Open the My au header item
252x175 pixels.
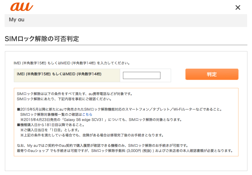[17, 20]
